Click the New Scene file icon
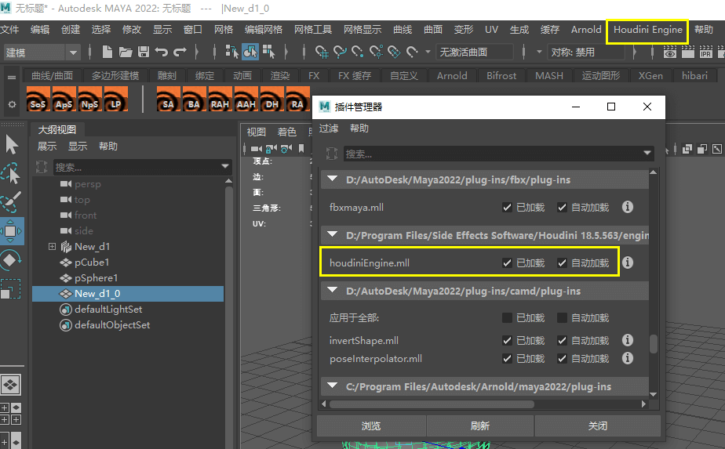This screenshot has width=725, height=449. coord(107,52)
